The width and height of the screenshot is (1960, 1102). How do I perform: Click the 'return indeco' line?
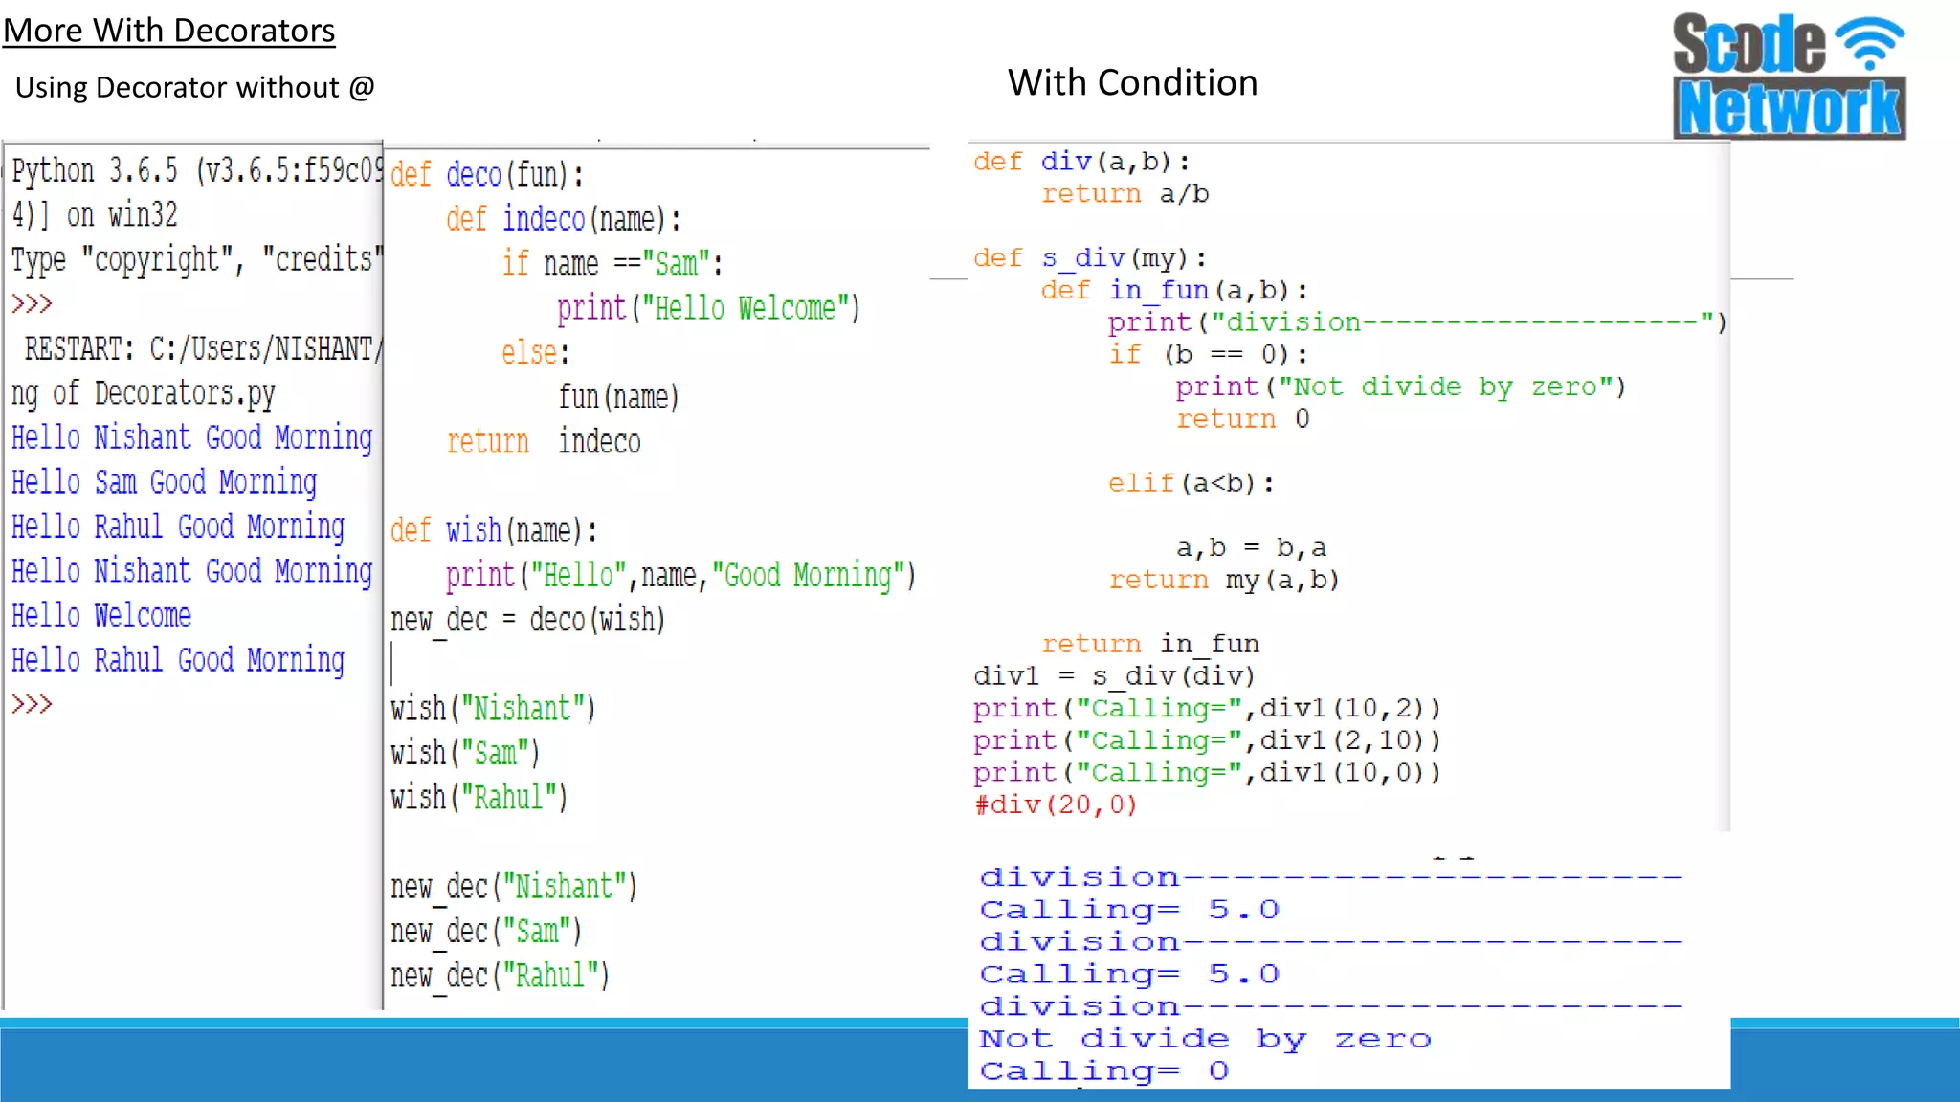click(x=544, y=441)
